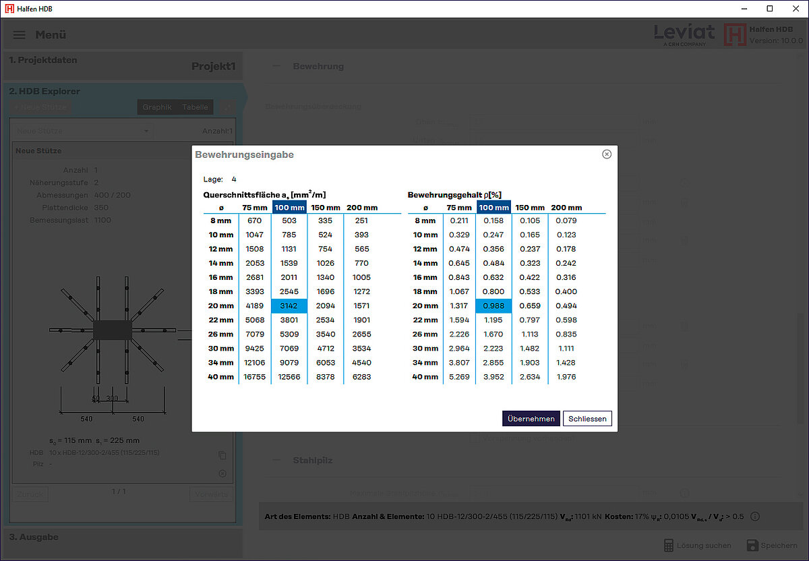Select 75 mm header in Bewehrungsgehalt table
Viewport: 809px width, 561px height.
pyautogui.click(x=458, y=207)
